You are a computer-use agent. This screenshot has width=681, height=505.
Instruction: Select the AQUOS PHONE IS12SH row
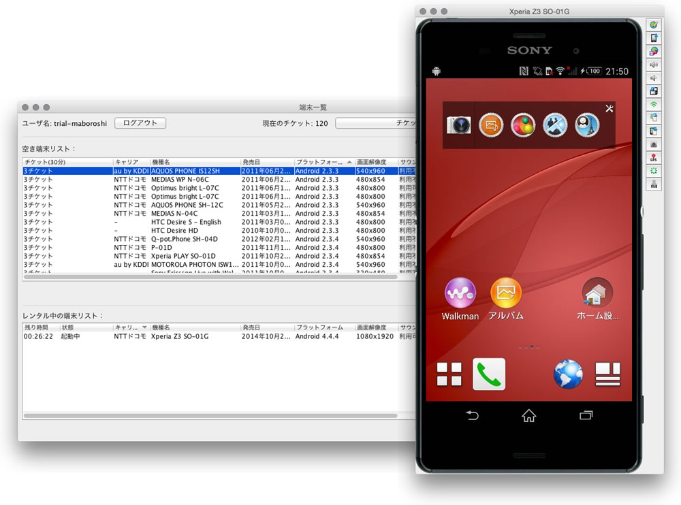(x=219, y=171)
